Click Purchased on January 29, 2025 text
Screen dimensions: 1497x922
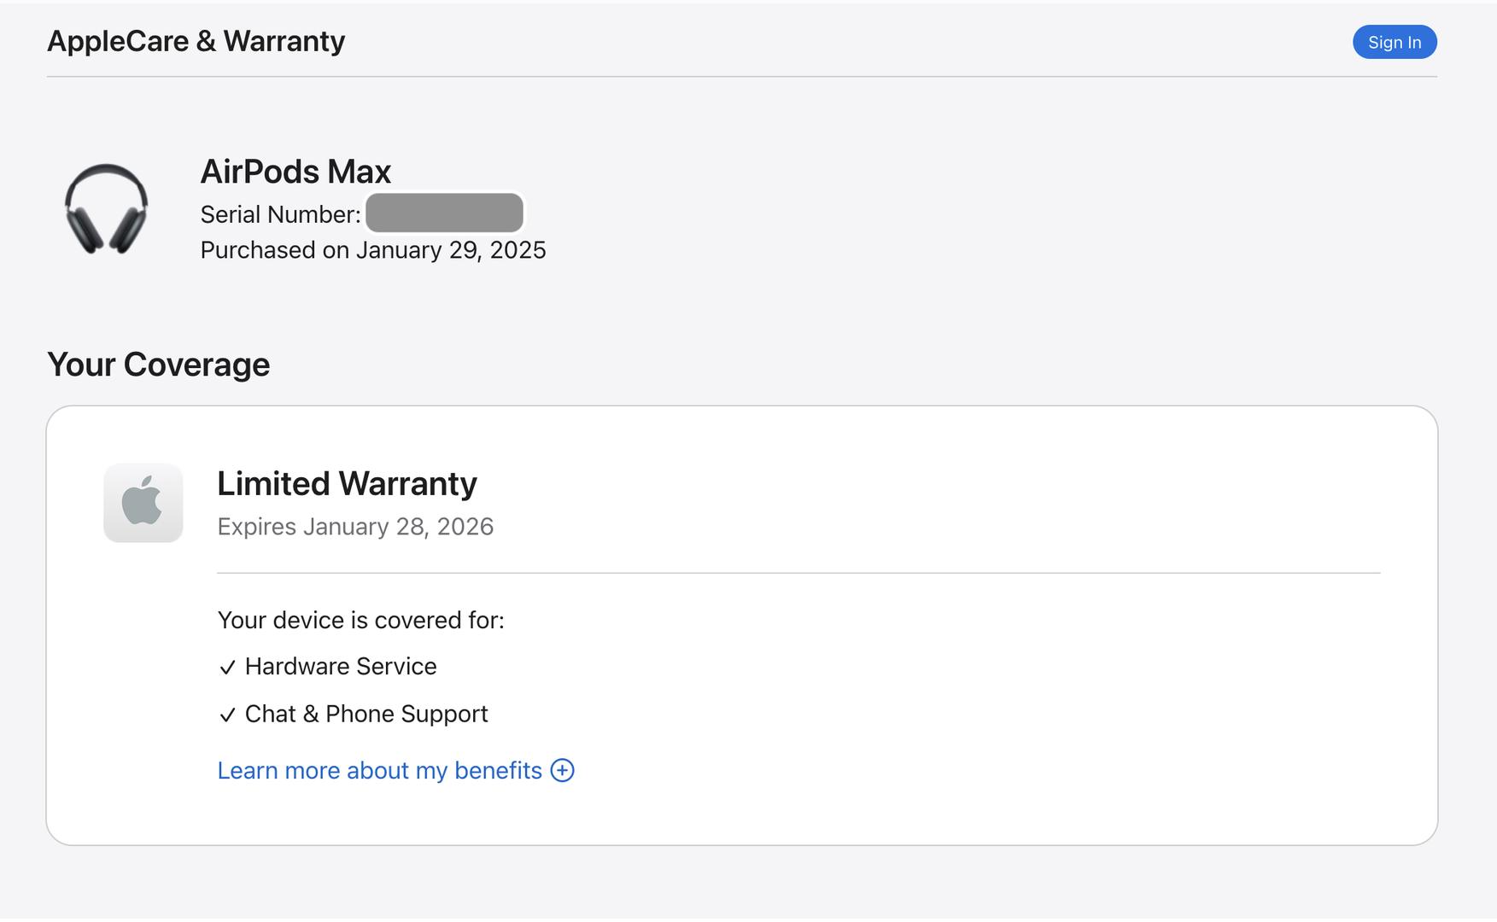(373, 250)
